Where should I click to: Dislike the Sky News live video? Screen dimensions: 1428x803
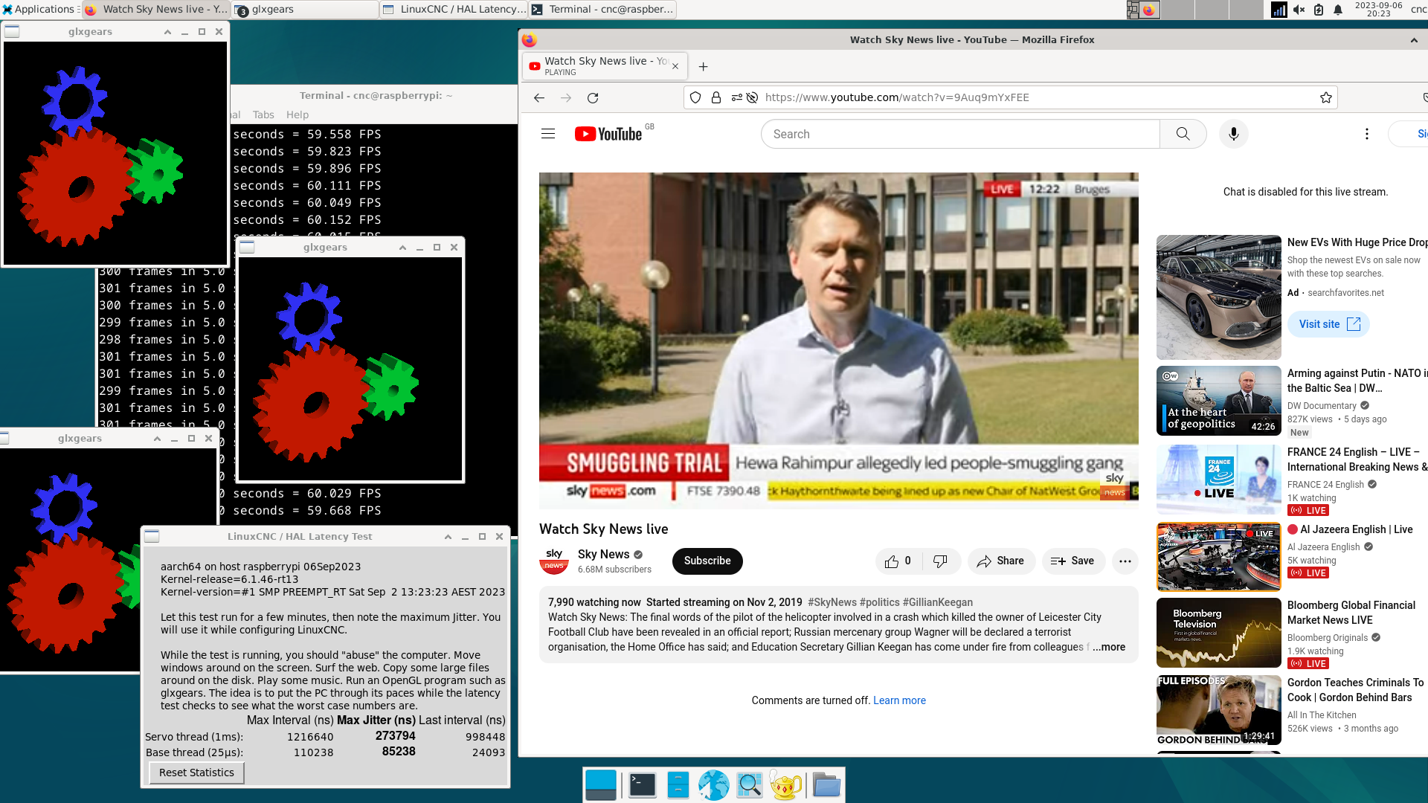(x=940, y=561)
